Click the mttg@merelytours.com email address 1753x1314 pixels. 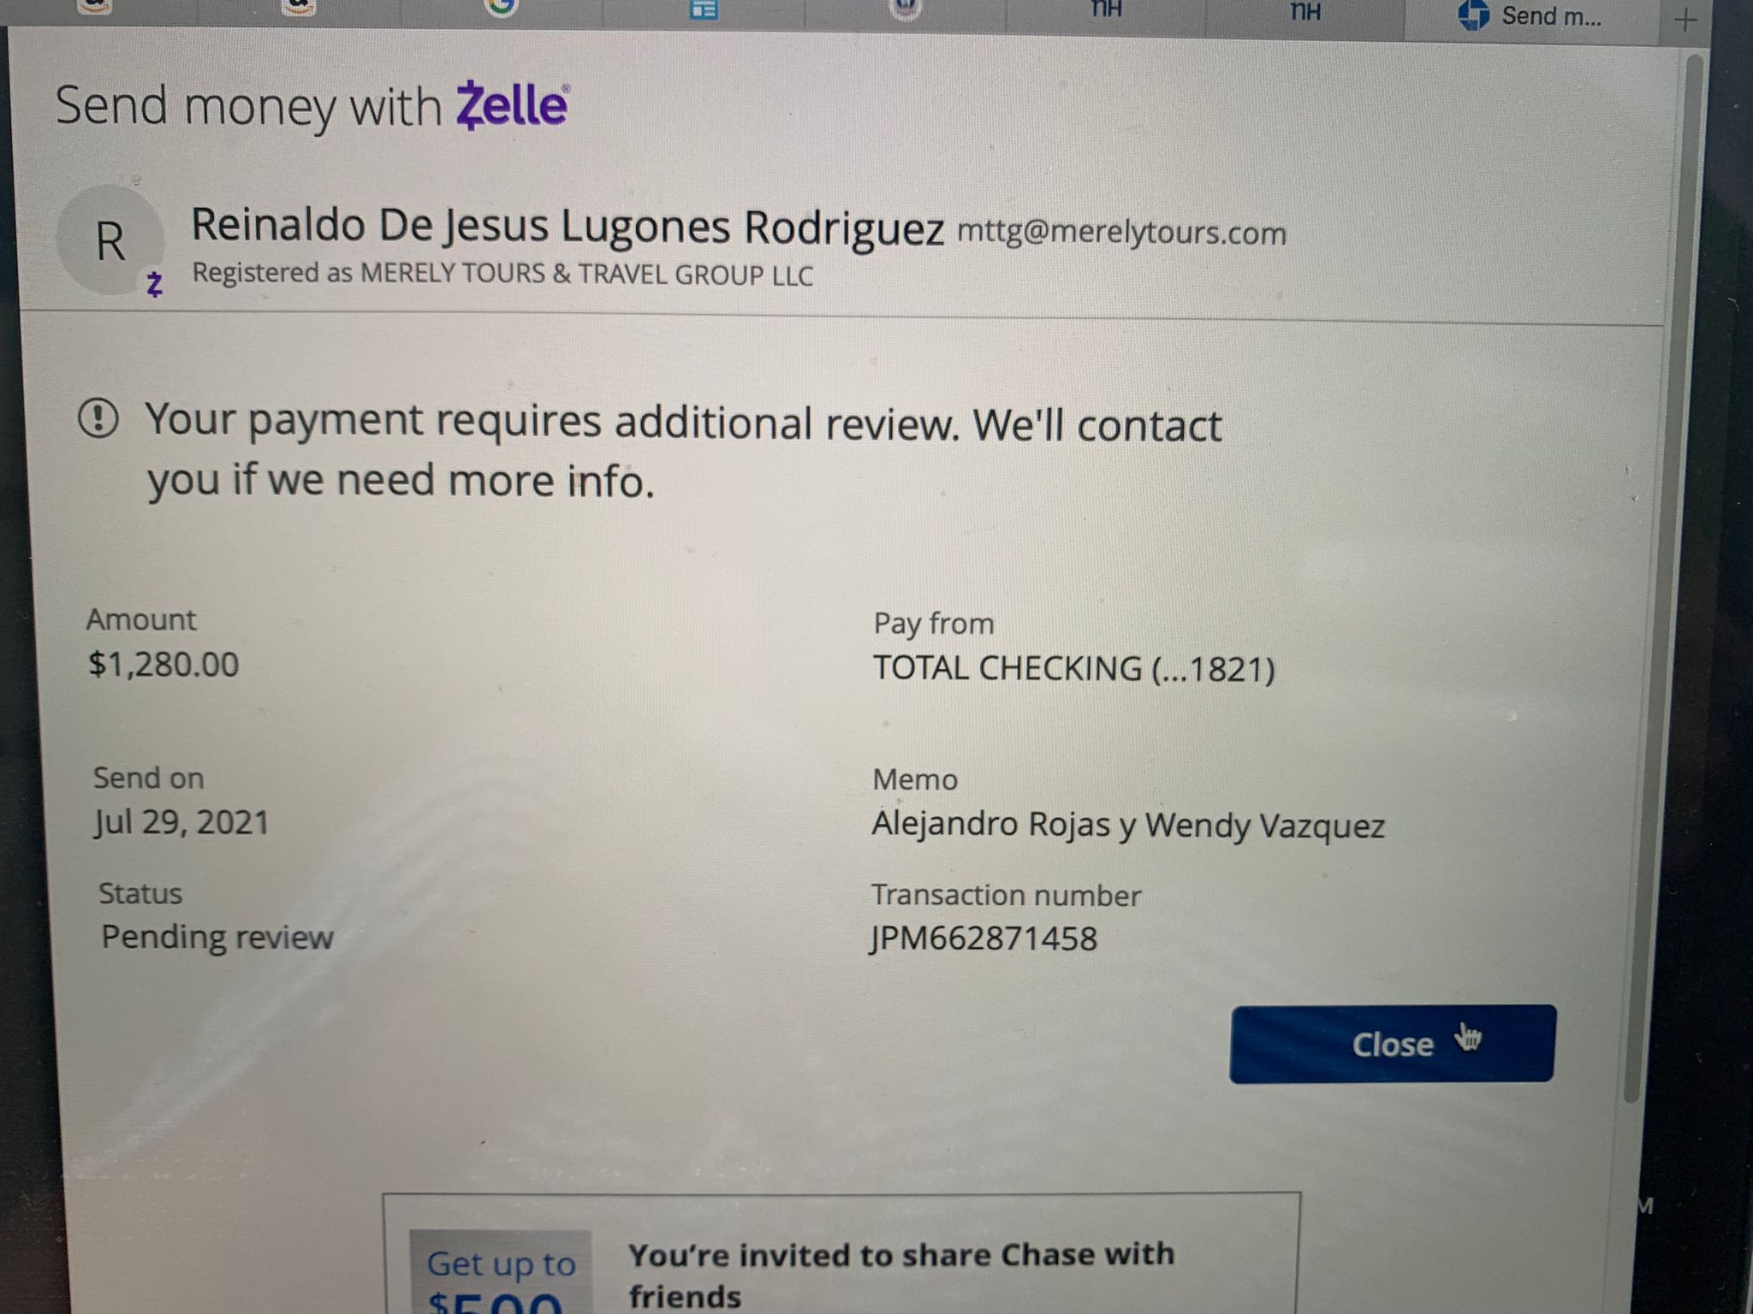point(1121,233)
